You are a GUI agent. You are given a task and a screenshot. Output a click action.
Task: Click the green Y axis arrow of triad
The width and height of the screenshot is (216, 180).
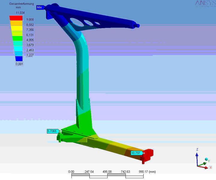pyautogui.click(x=202, y=164)
